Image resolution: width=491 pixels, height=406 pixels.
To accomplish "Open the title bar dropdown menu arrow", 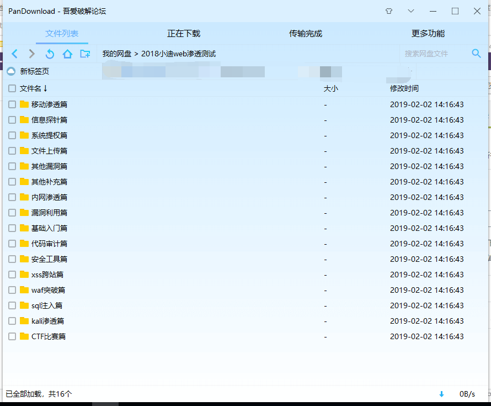I will pyautogui.click(x=410, y=11).
